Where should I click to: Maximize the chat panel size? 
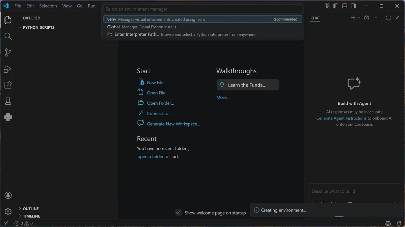click(388, 18)
